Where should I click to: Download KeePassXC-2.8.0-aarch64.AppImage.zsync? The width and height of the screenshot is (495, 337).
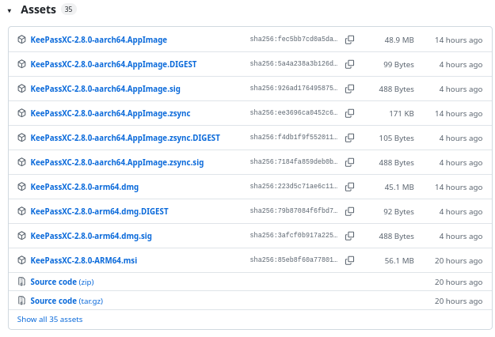click(110, 113)
